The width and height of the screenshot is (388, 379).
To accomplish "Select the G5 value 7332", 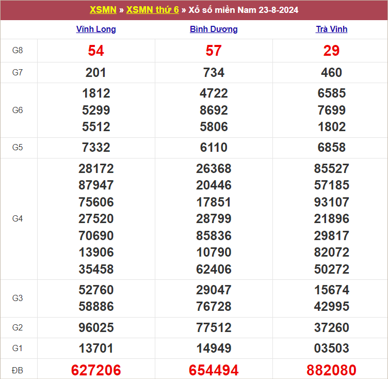I will coord(96,148).
